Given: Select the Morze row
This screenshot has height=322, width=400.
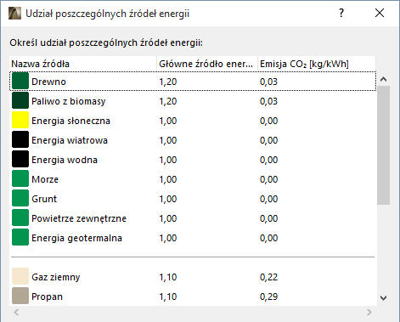Looking at the screenshot, I should click(193, 179).
